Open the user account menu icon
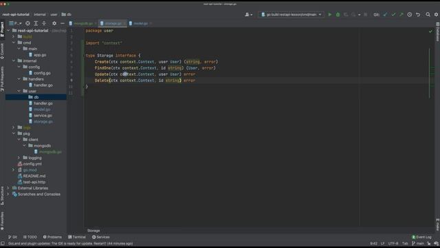Viewport: 440px width, 248px height. click(248, 14)
